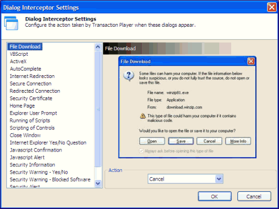Select Security Warning - Blocked Software
Image resolution: width=279 pixels, height=209 pixels.
pos(50,180)
